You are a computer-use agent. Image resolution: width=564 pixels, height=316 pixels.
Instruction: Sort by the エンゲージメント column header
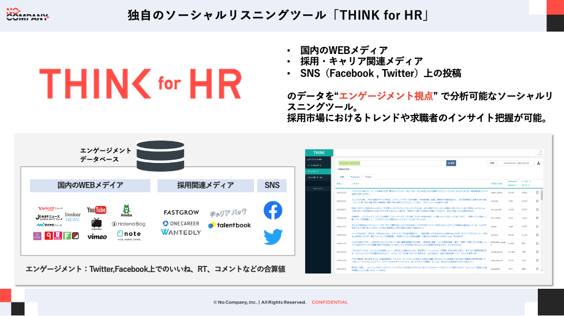tap(526, 184)
